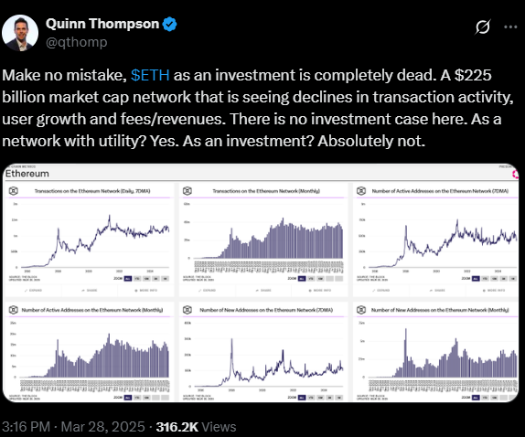Click the icon beside Daily 7DMA Transactions chart

[x=14, y=191]
